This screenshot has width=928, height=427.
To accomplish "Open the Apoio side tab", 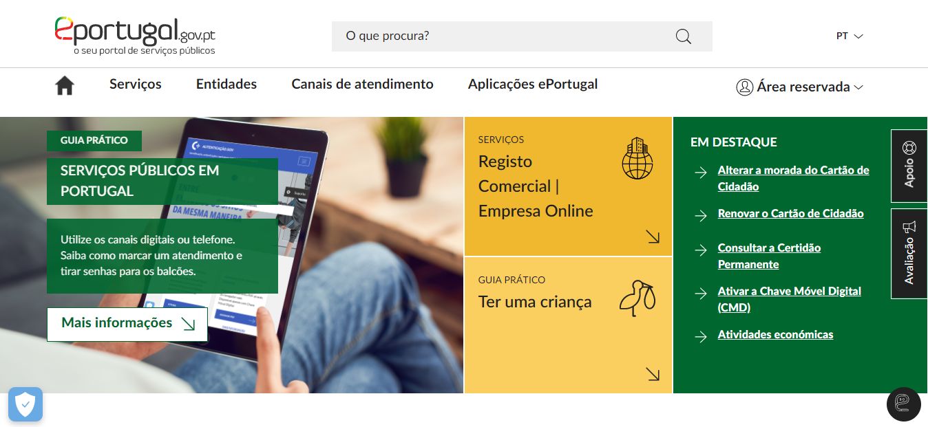I will click(x=909, y=166).
